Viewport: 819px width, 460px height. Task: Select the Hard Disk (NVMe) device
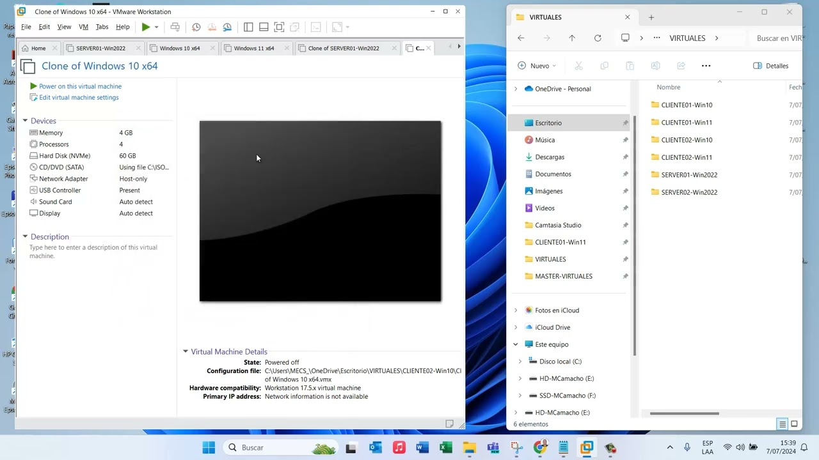99,156
